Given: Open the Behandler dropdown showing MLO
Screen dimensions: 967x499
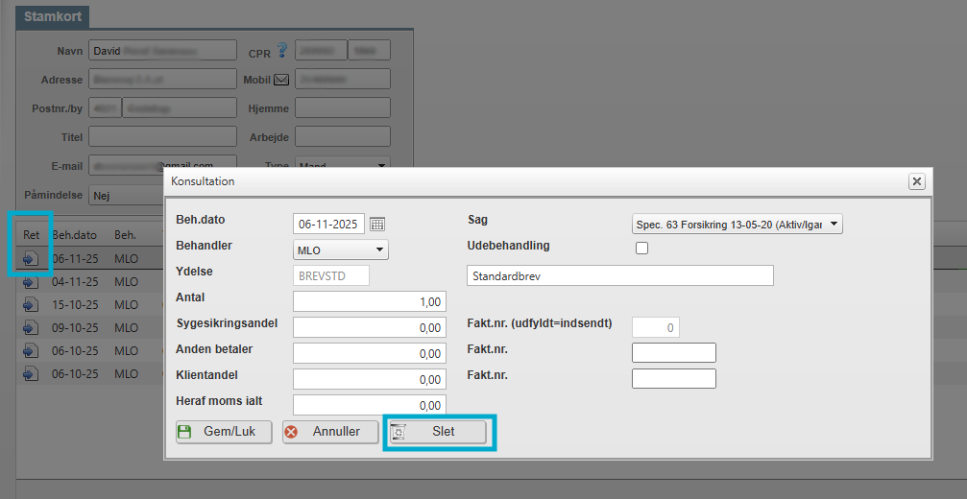Looking at the screenshot, I should tap(340, 250).
